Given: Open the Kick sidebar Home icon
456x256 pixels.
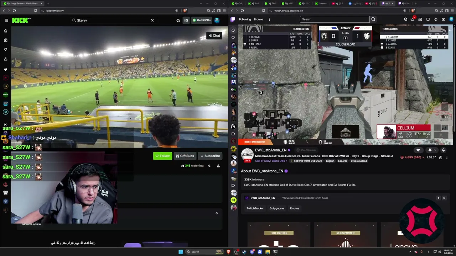Looking at the screenshot, I should 5,31.
